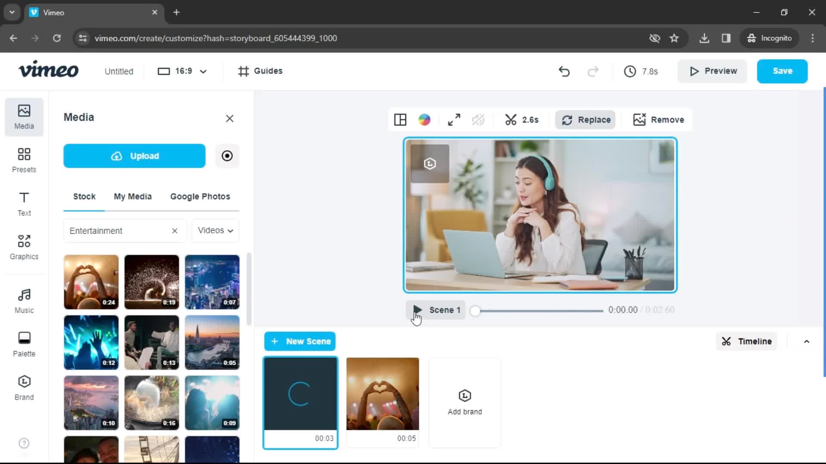Click the Add brand card
Image resolution: width=826 pixels, height=464 pixels.
point(465,403)
